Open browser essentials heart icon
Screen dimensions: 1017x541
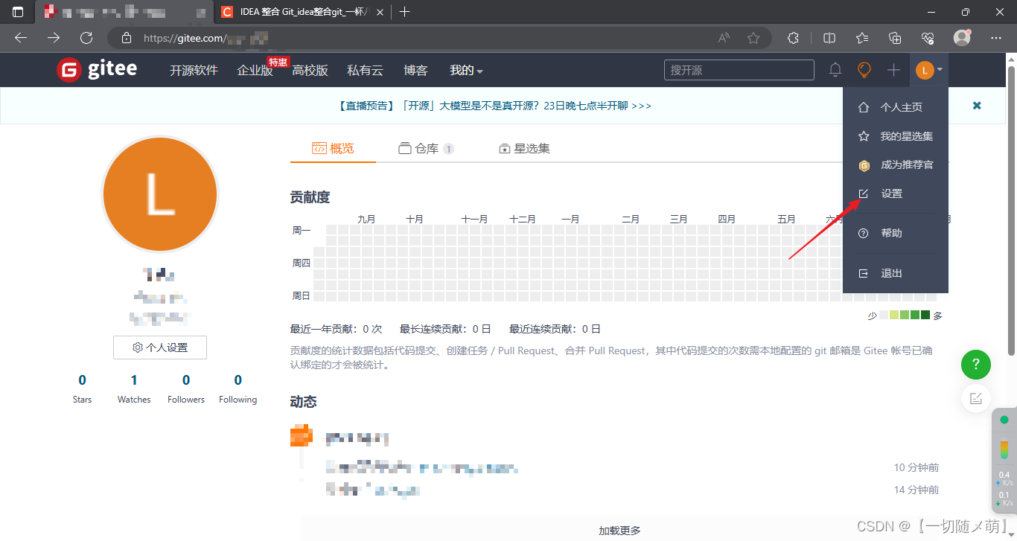pyautogui.click(x=928, y=38)
